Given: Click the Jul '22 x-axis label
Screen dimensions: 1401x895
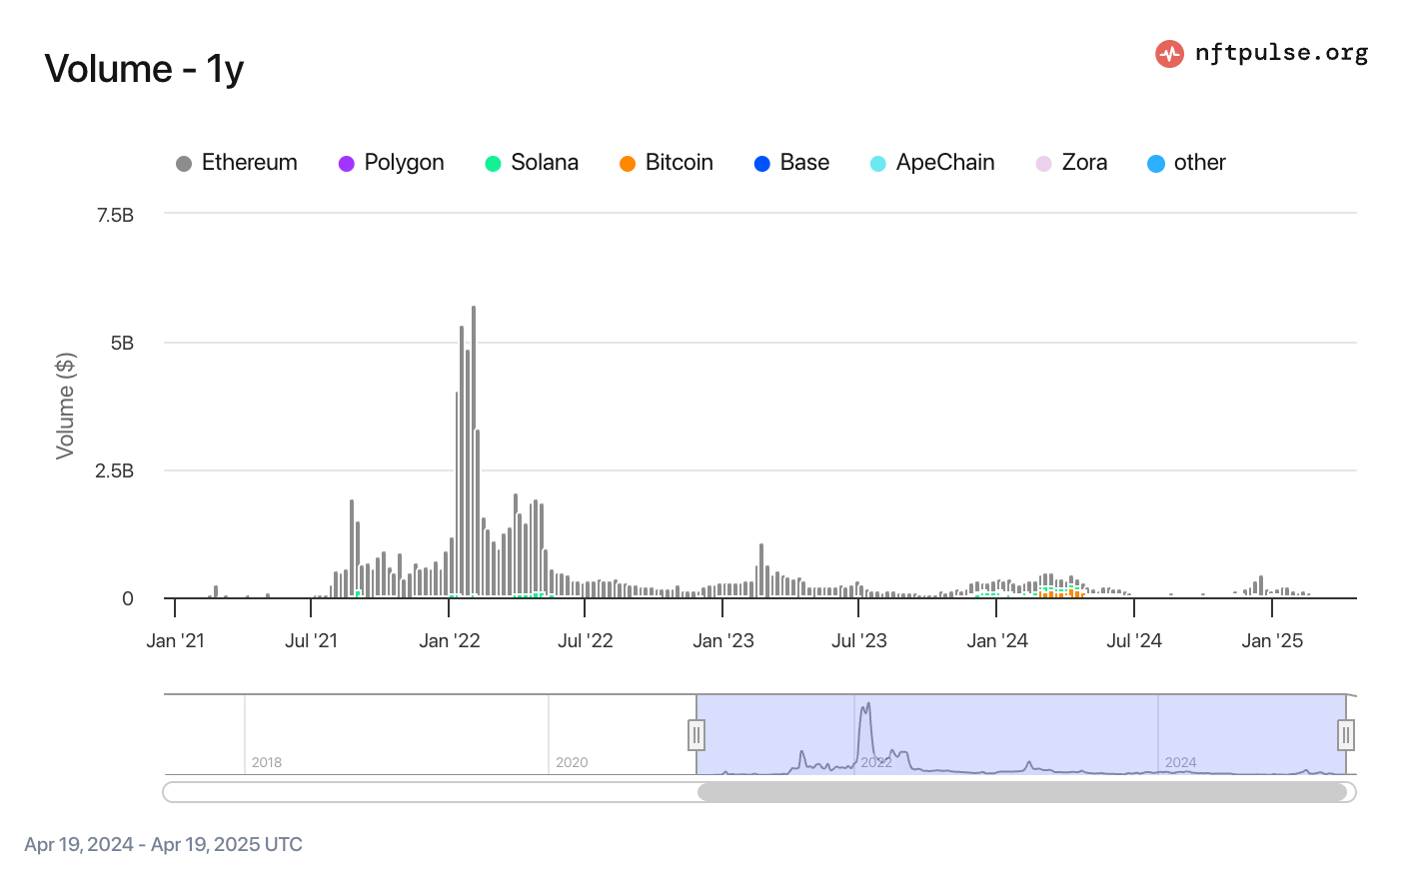Looking at the screenshot, I should tap(585, 641).
